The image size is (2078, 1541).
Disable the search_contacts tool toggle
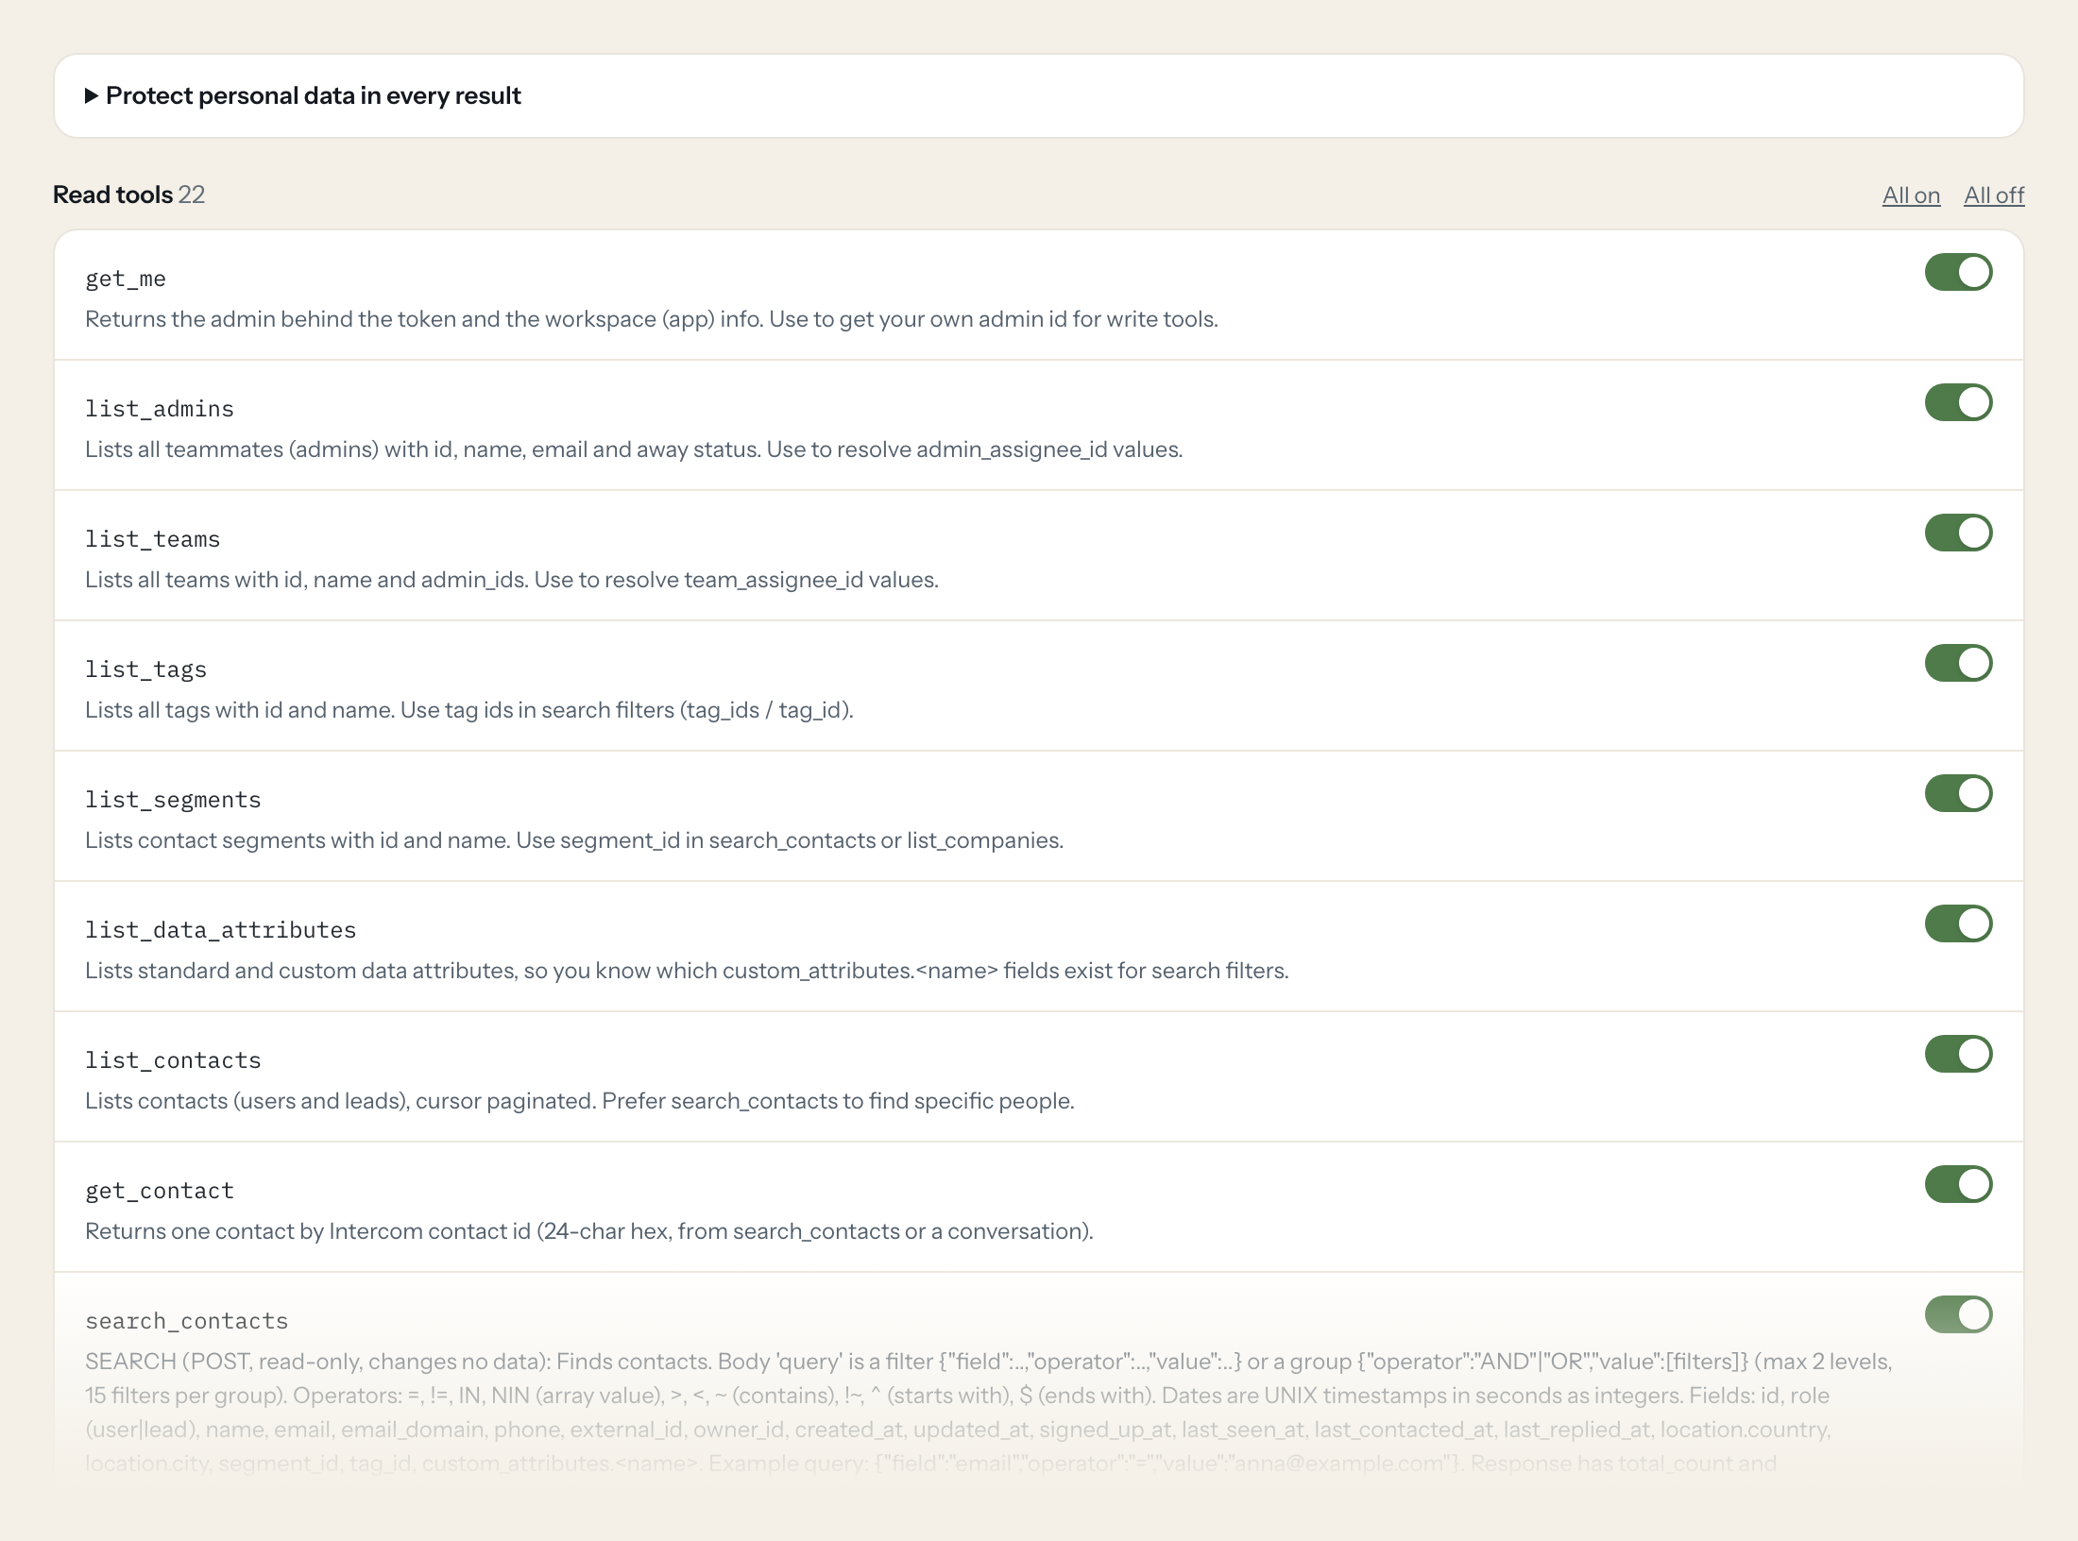pos(1958,1314)
